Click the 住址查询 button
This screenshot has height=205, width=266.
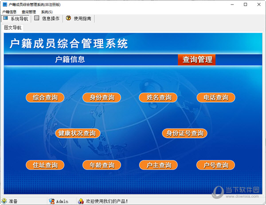pos(45,165)
